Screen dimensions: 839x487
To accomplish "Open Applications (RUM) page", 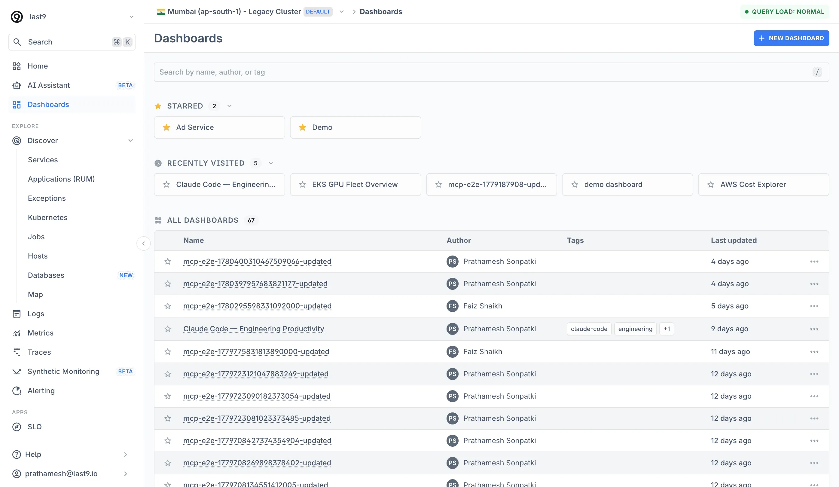I will (61, 179).
